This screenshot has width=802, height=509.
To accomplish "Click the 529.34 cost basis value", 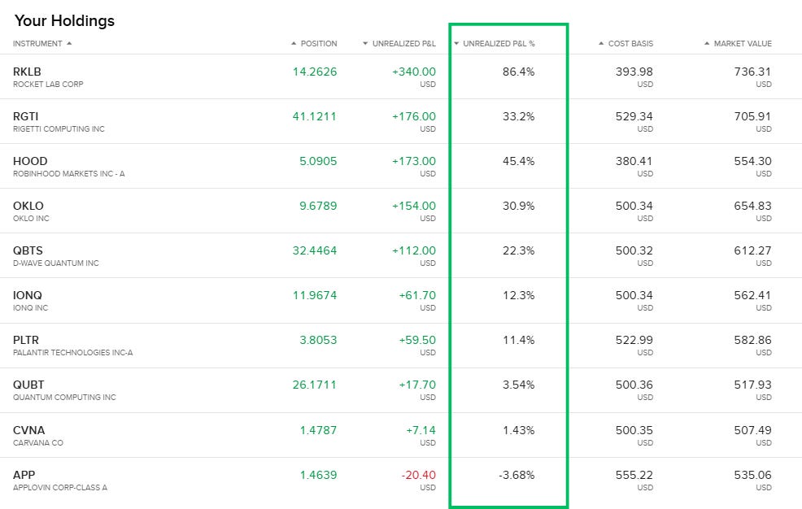I will tap(634, 116).
